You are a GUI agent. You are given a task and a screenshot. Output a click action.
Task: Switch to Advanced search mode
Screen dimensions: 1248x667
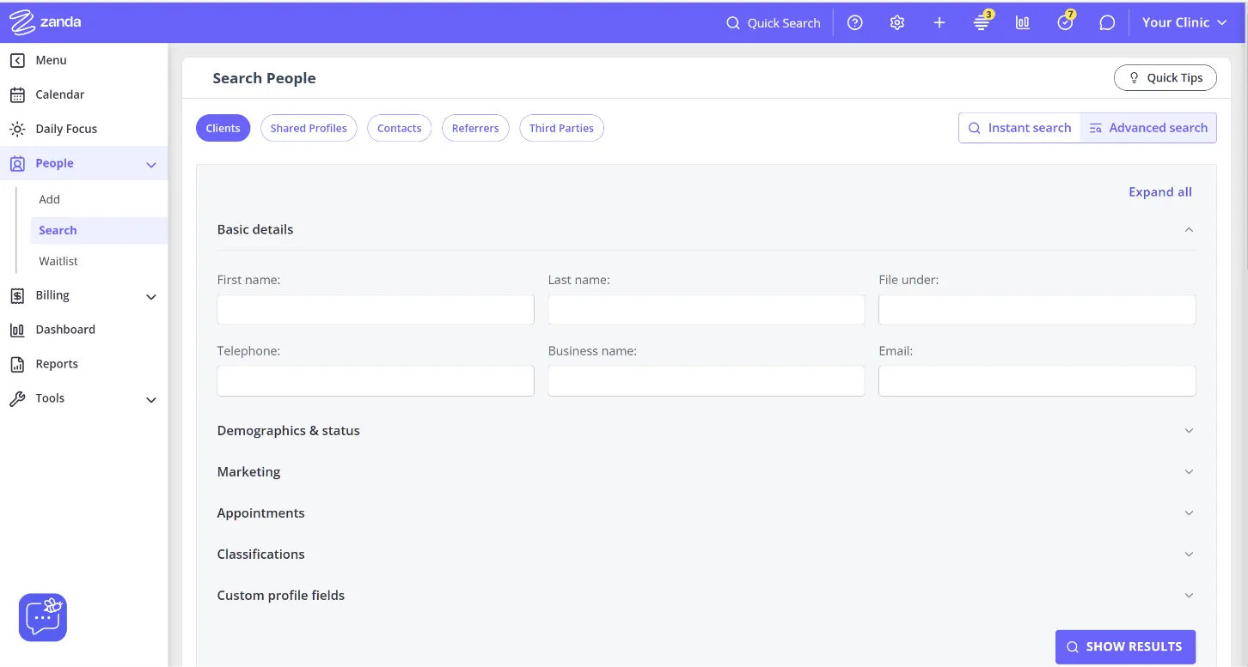point(1148,128)
